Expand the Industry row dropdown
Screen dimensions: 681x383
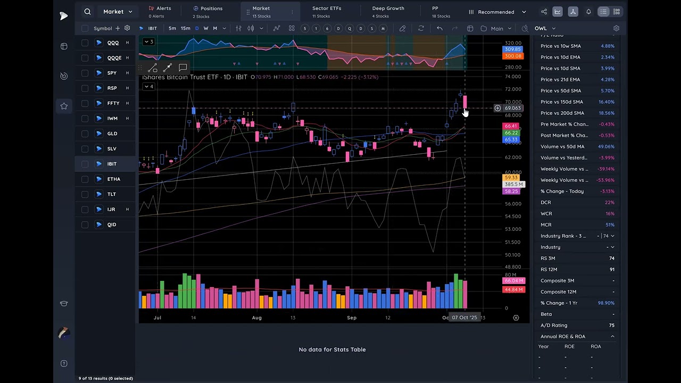pos(612,247)
